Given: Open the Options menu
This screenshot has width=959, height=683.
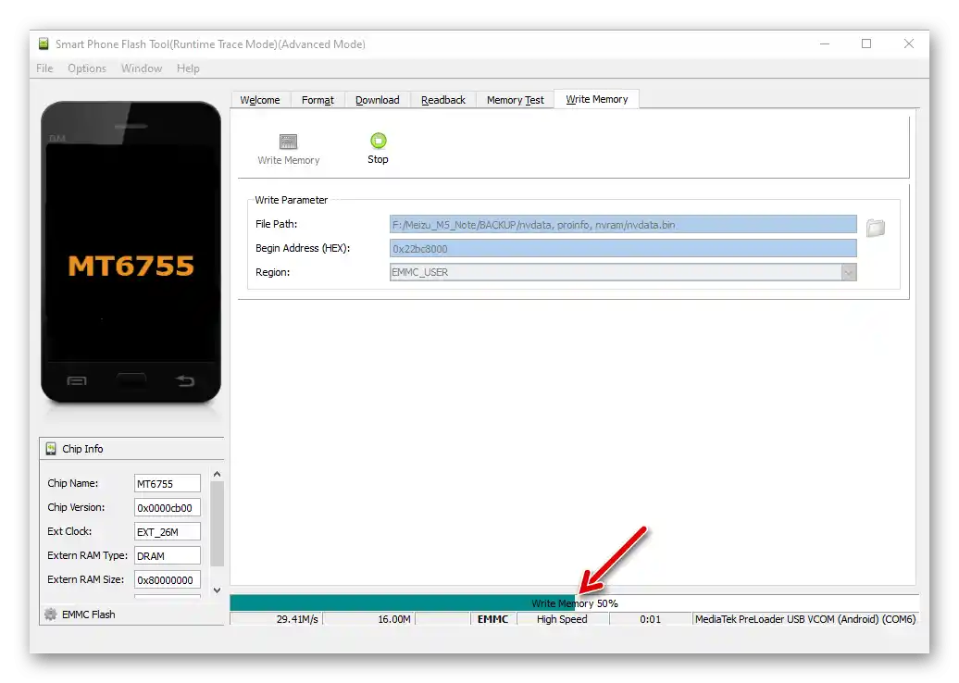Looking at the screenshot, I should pyautogui.click(x=87, y=68).
